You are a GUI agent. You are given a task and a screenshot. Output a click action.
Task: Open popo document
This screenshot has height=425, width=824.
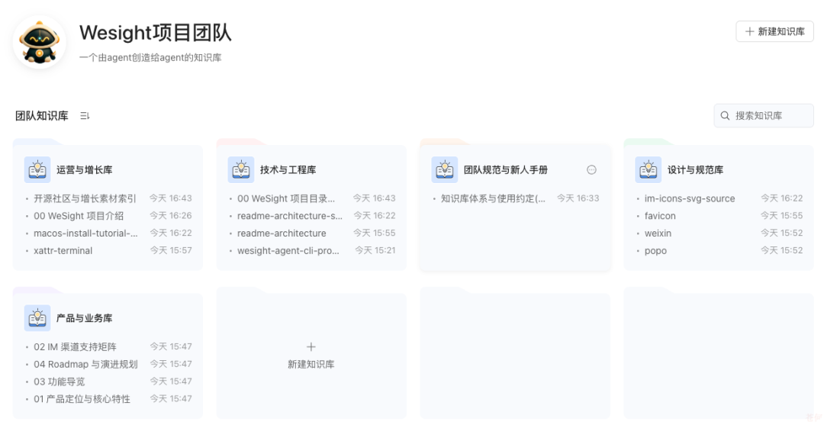tap(655, 250)
